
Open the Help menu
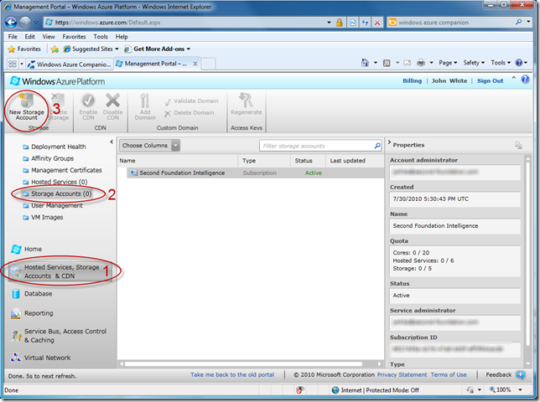click(x=122, y=37)
